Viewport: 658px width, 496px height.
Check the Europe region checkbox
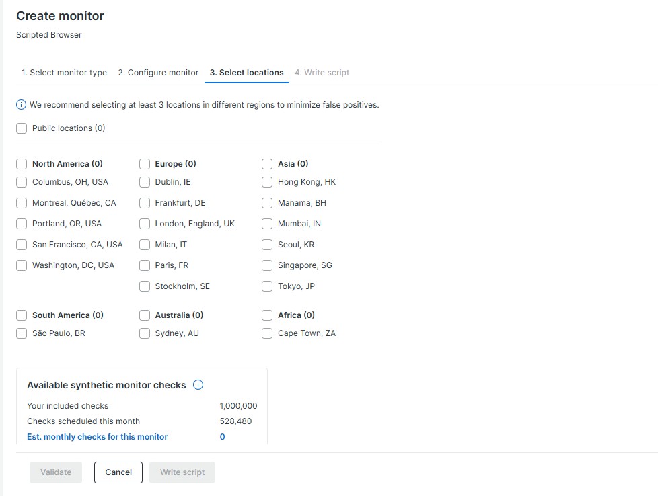(145, 164)
